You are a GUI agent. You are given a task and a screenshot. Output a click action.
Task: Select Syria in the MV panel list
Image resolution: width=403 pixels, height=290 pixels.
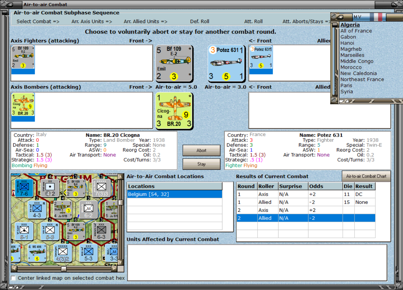347,92
